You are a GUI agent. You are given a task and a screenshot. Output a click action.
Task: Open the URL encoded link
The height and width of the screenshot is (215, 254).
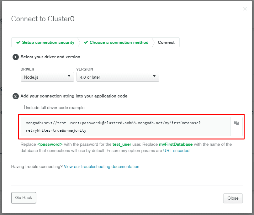[176, 150]
